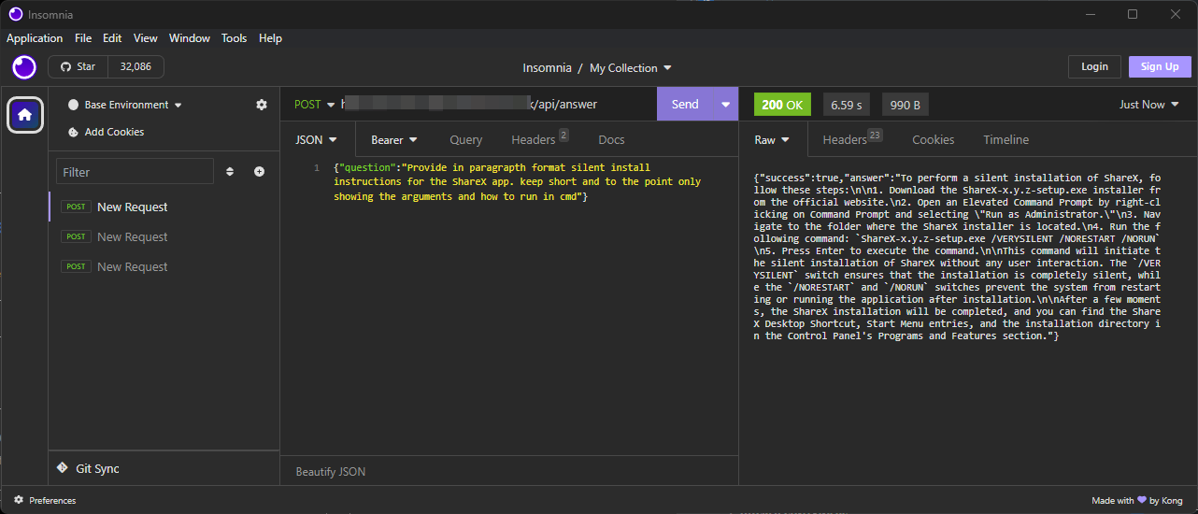1198x514 pixels.
Task: Open the Tools menu
Action: pyautogui.click(x=235, y=38)
